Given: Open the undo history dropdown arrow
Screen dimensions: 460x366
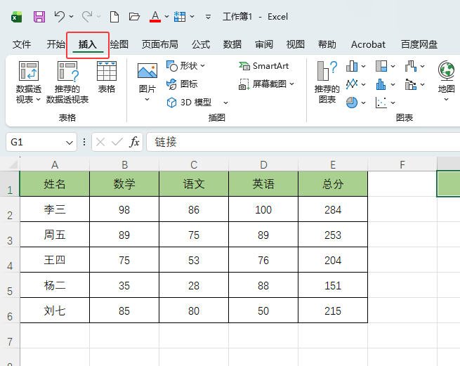Looking at the screenshot, I should pos(72,17).
